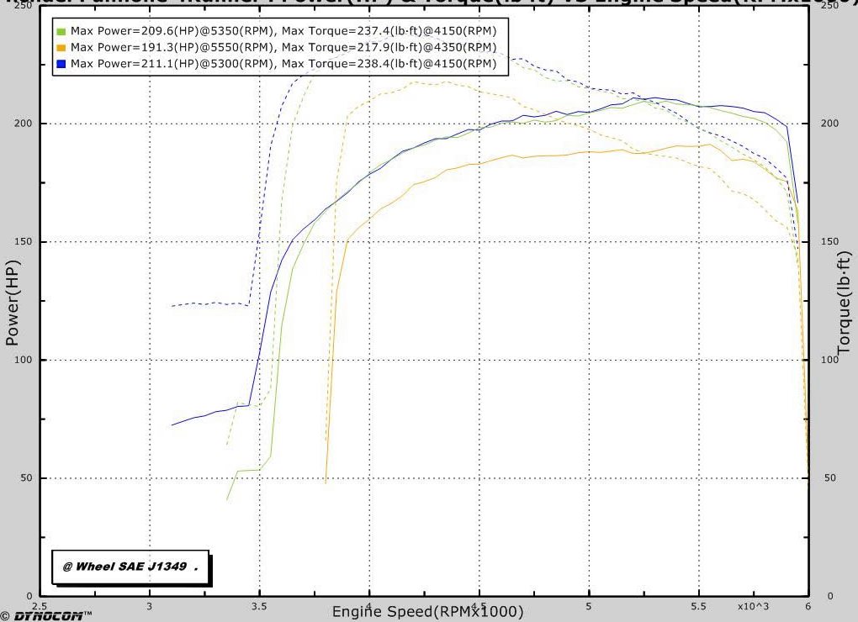Select the text "Max Torque=238.4(lb·ft)@4150(RPM)" in the legend
Screen dimensions: 858x622
tap(389, 64)
